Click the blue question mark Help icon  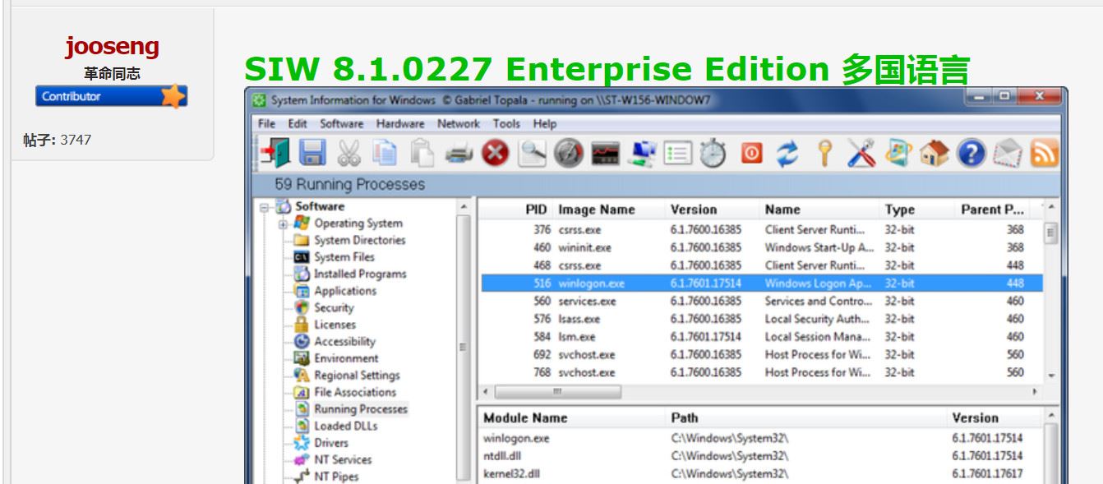point(971,153)
